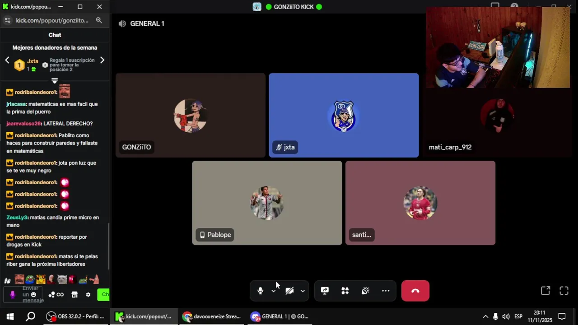Screen dimensions: 578x325
Task: Open jaarevaloso26 username in chat
Action: click(23, 124)
